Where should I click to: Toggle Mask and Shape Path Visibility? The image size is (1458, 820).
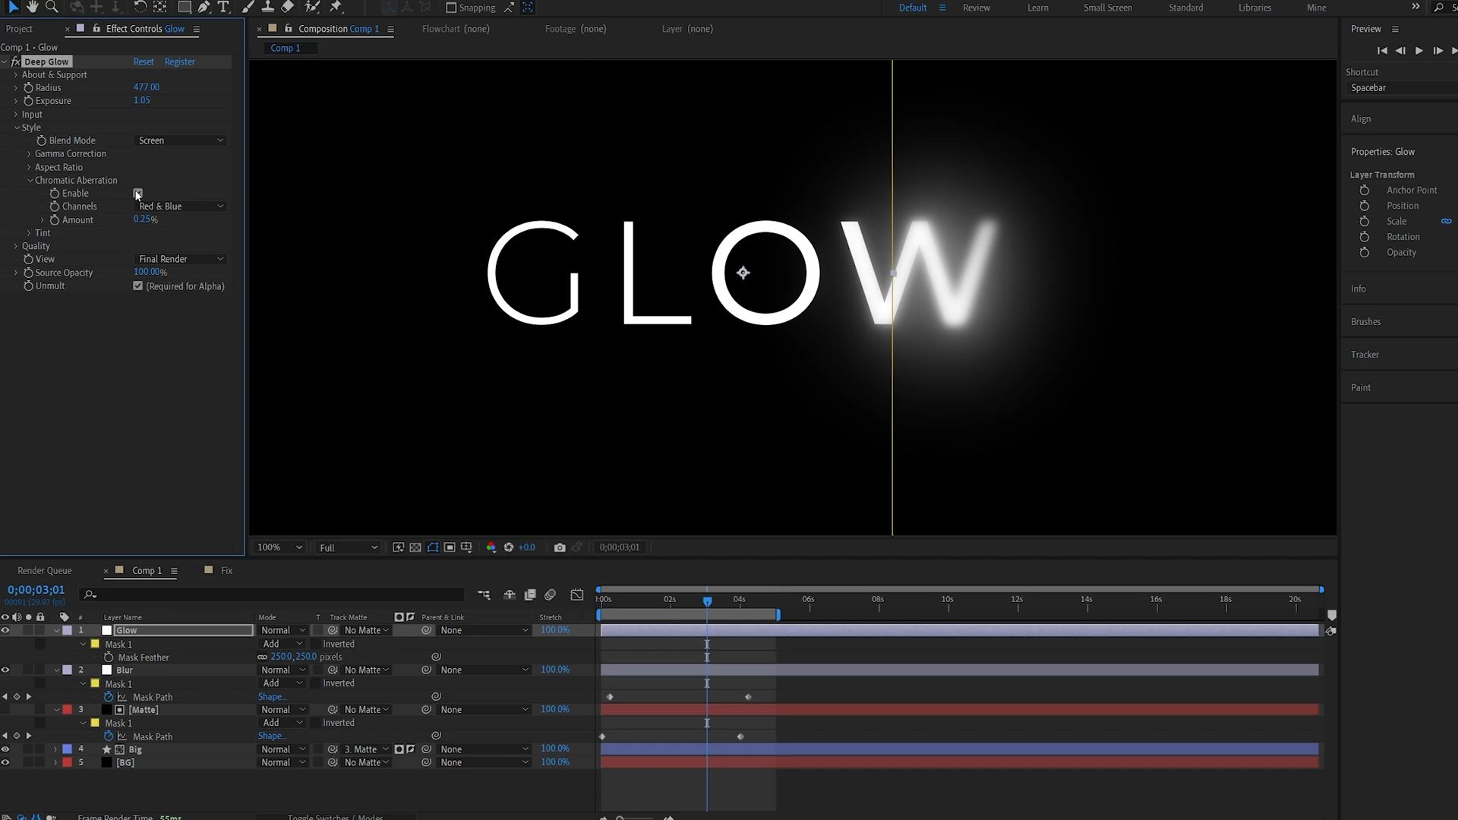433,547
